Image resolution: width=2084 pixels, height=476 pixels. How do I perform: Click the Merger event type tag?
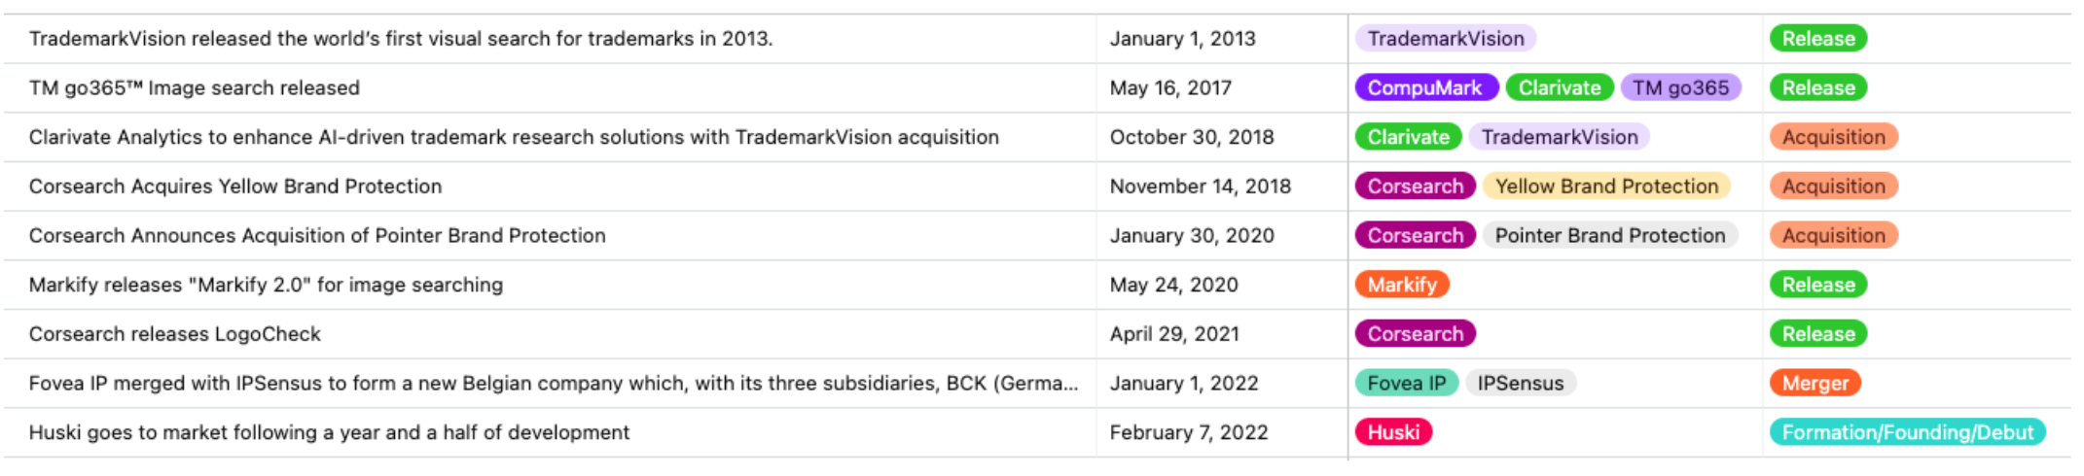(1815, 384)
